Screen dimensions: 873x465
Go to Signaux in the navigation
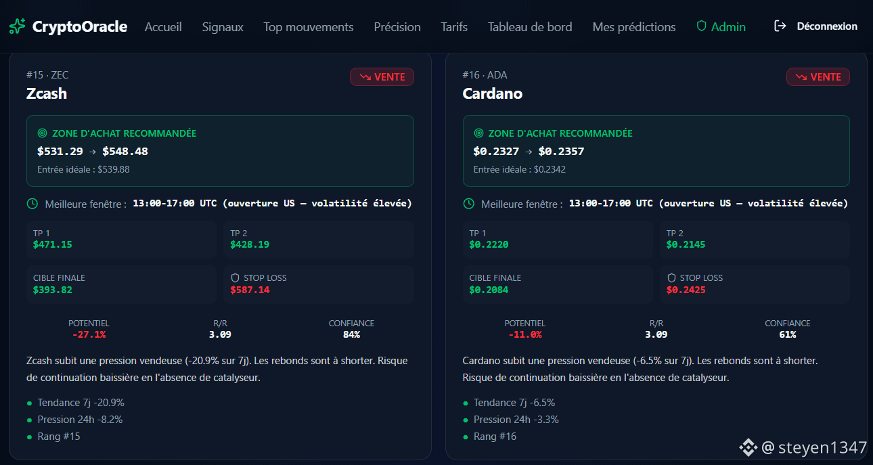223,26
